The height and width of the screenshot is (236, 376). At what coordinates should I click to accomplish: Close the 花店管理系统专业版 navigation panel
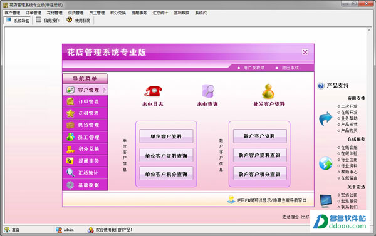pos(305,52)
